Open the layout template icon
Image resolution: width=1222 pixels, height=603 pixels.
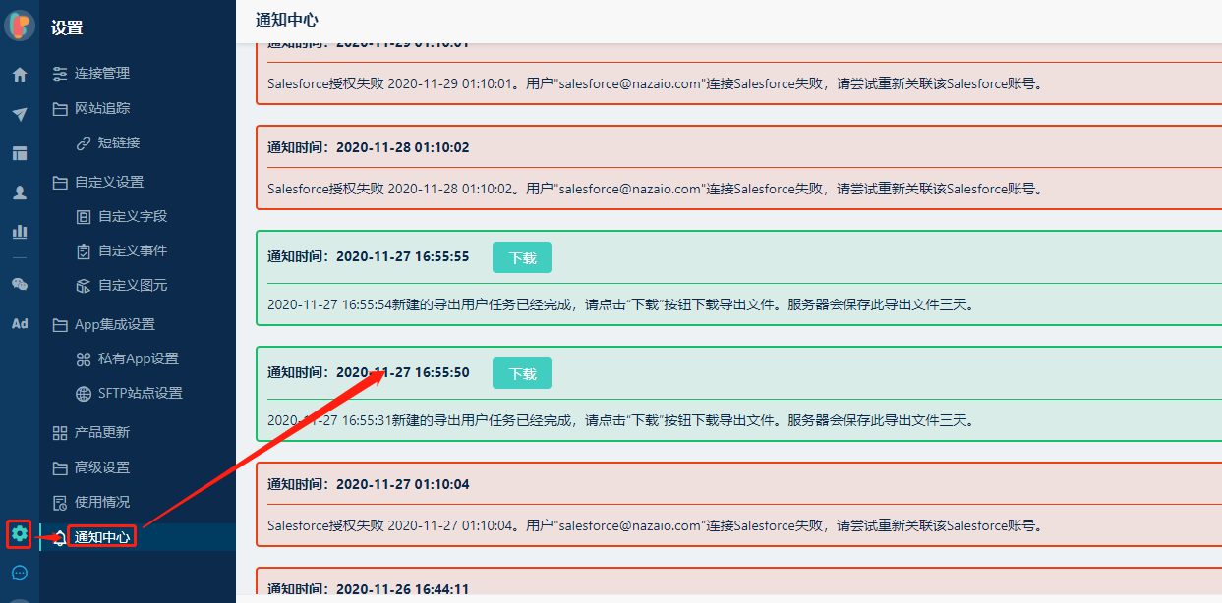pyautogui.click(x=20, y=153)
